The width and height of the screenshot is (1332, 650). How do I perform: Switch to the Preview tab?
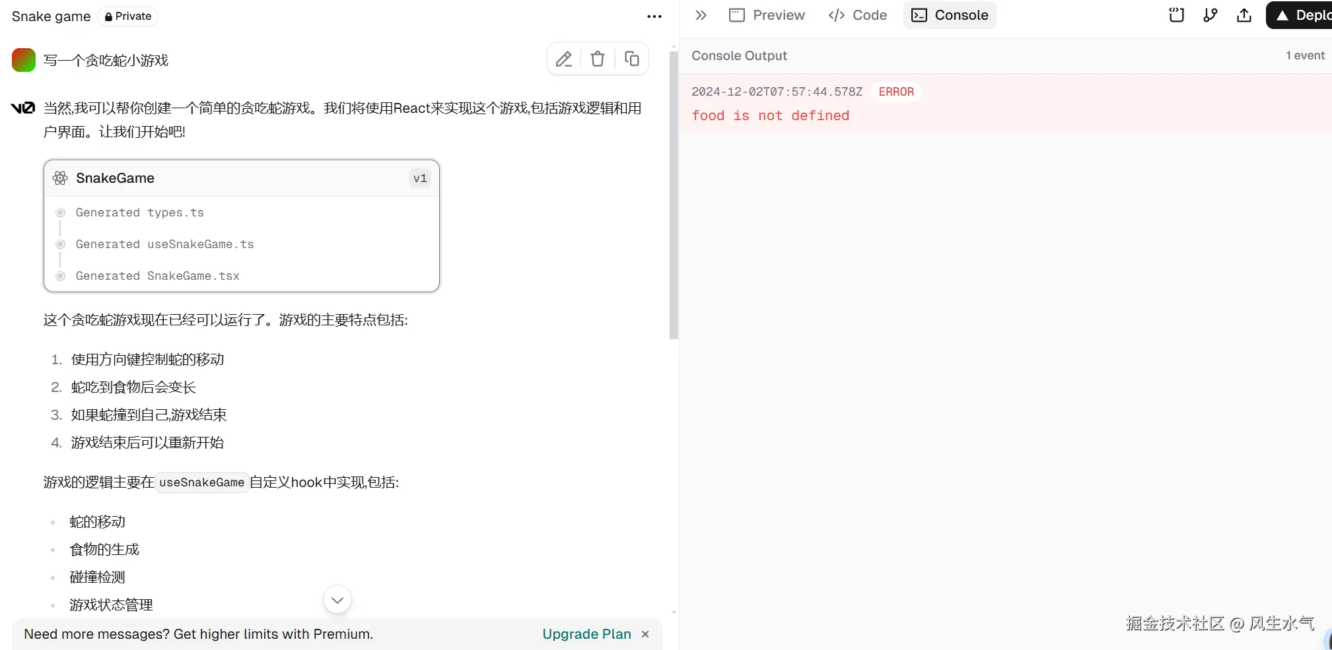[767, 15]
